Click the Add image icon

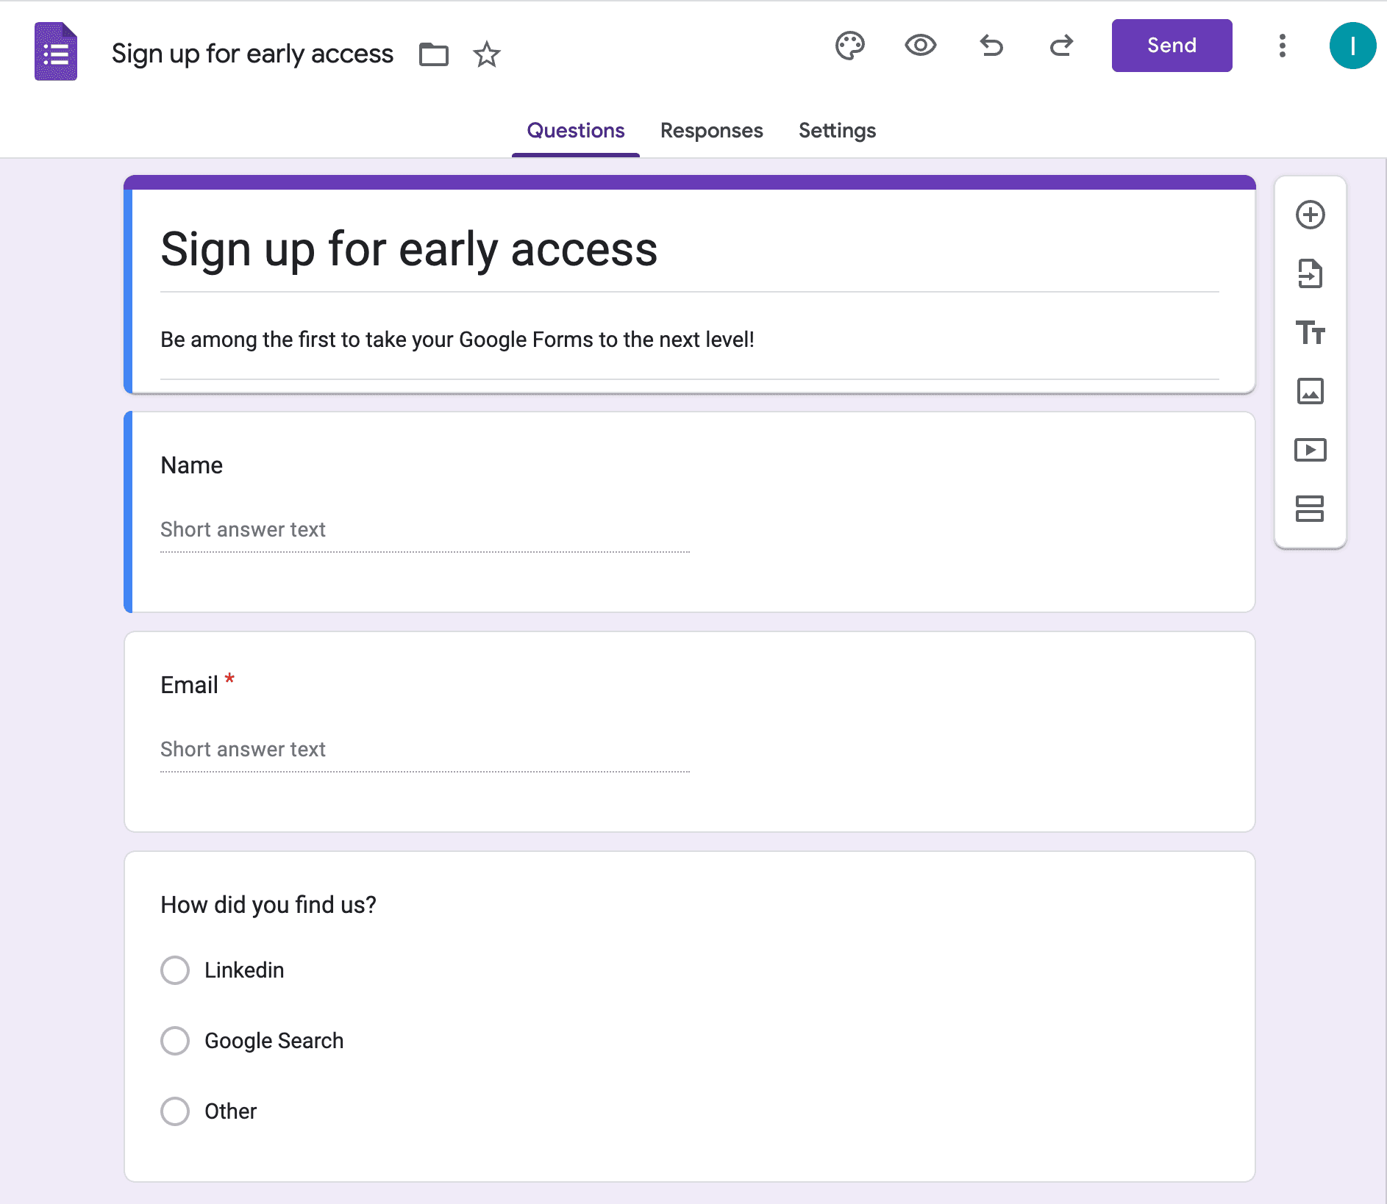coord(1310,391)
